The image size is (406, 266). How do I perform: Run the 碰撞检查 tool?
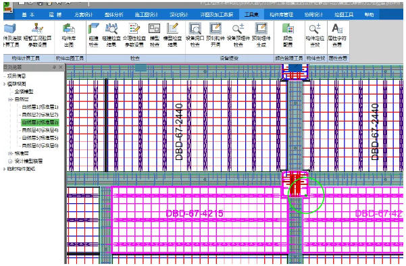click(x=93, y=35)
